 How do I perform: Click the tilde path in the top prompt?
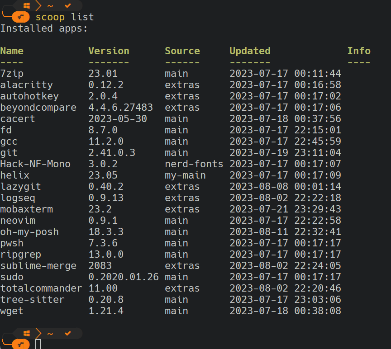[x=50, y=6]
